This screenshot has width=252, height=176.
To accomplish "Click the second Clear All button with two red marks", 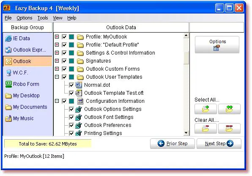I will 229,128.
